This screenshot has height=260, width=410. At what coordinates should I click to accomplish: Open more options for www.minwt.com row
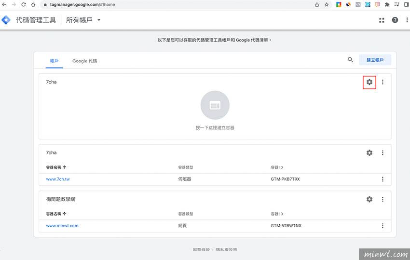(x=383, y=226)
